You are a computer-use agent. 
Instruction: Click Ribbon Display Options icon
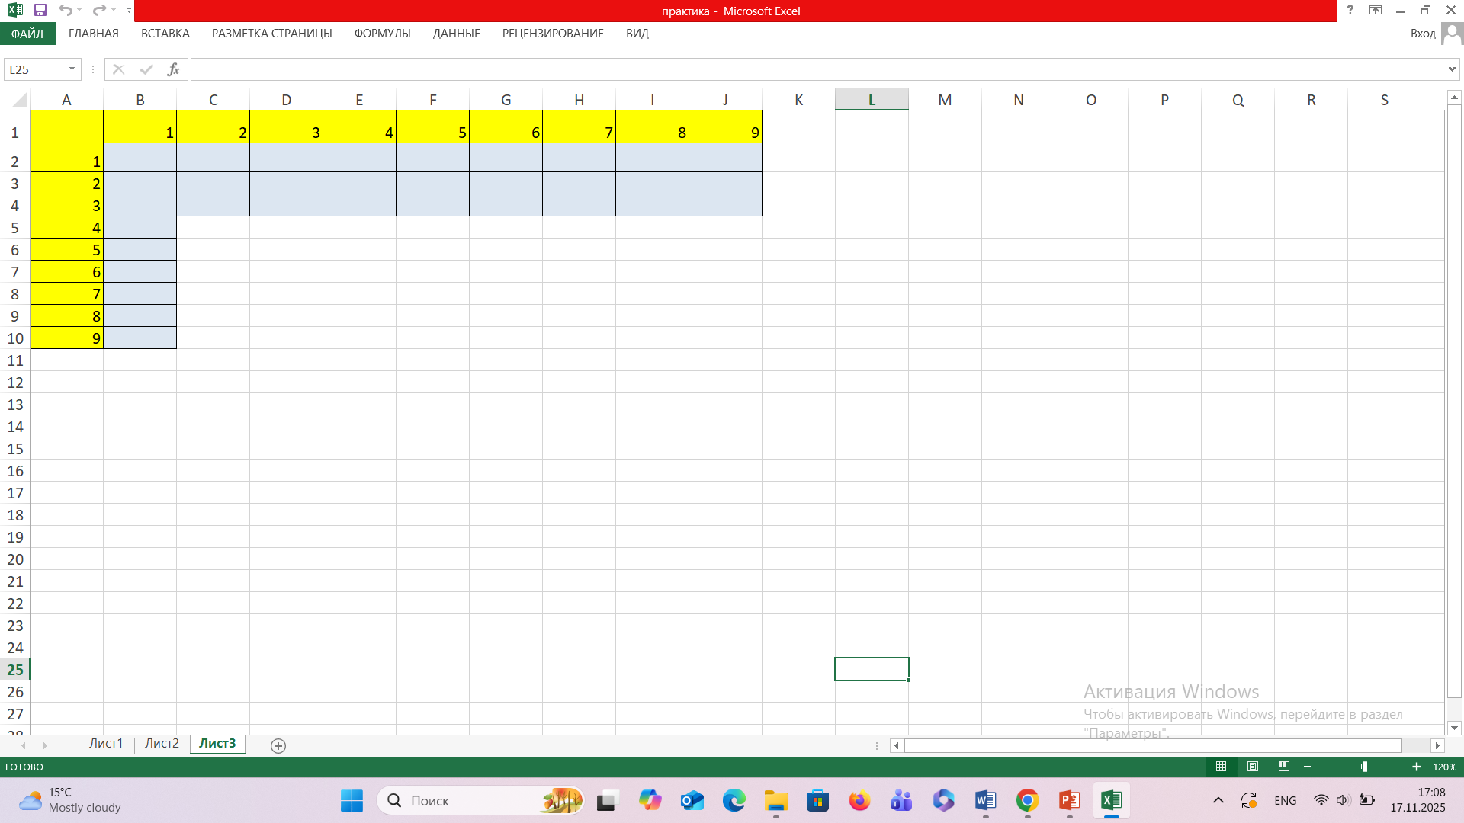[x=1376, y=10]
